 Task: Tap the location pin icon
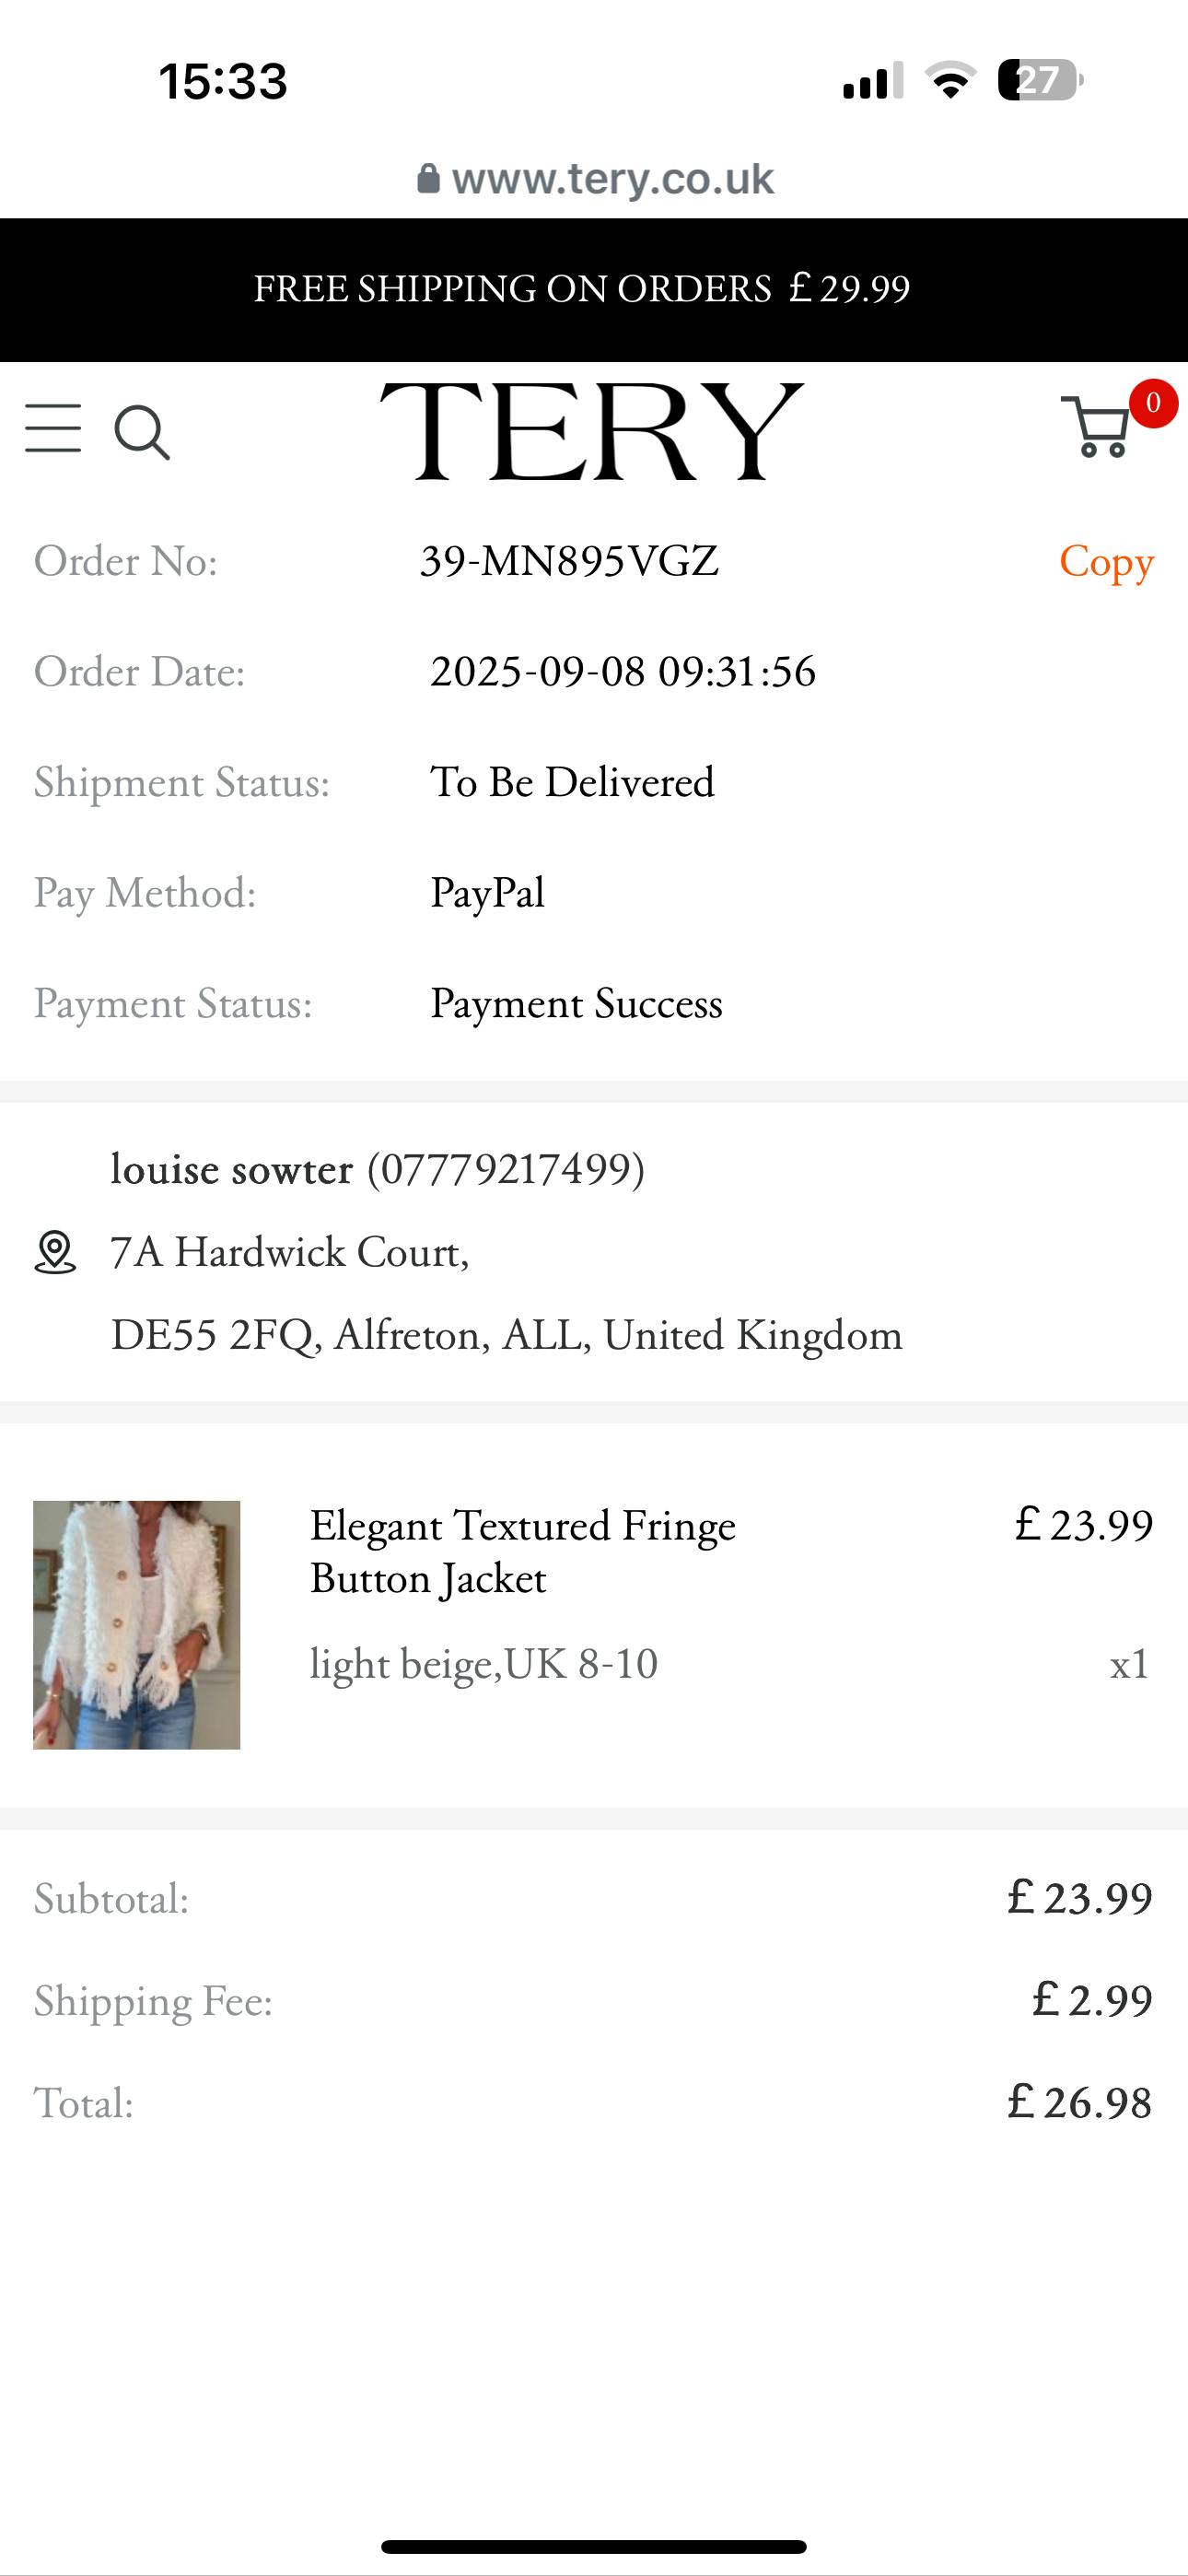[55, 1252]
